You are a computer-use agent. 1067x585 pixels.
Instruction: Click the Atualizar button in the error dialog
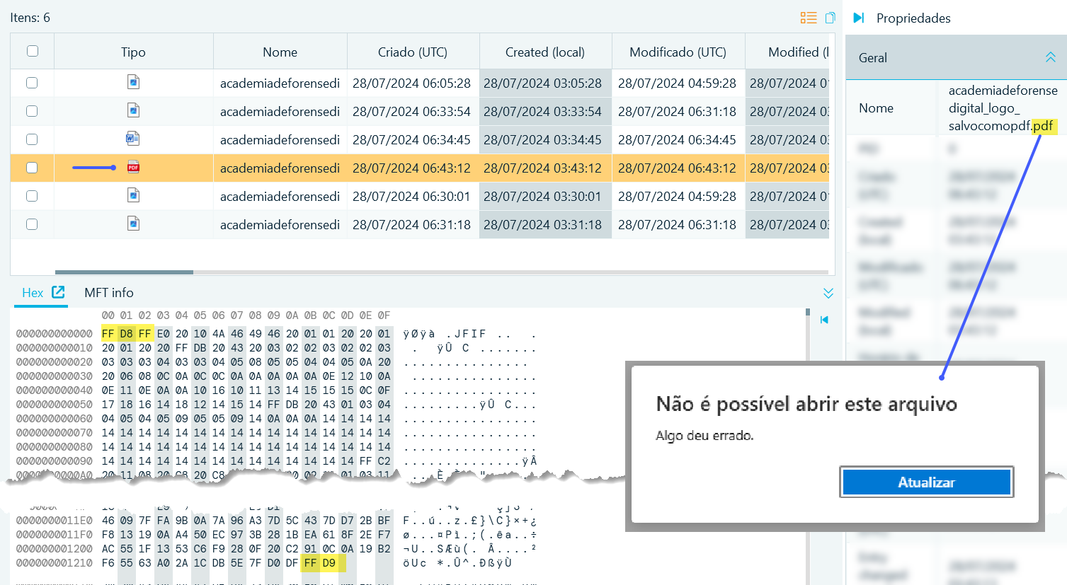(926, 482)
